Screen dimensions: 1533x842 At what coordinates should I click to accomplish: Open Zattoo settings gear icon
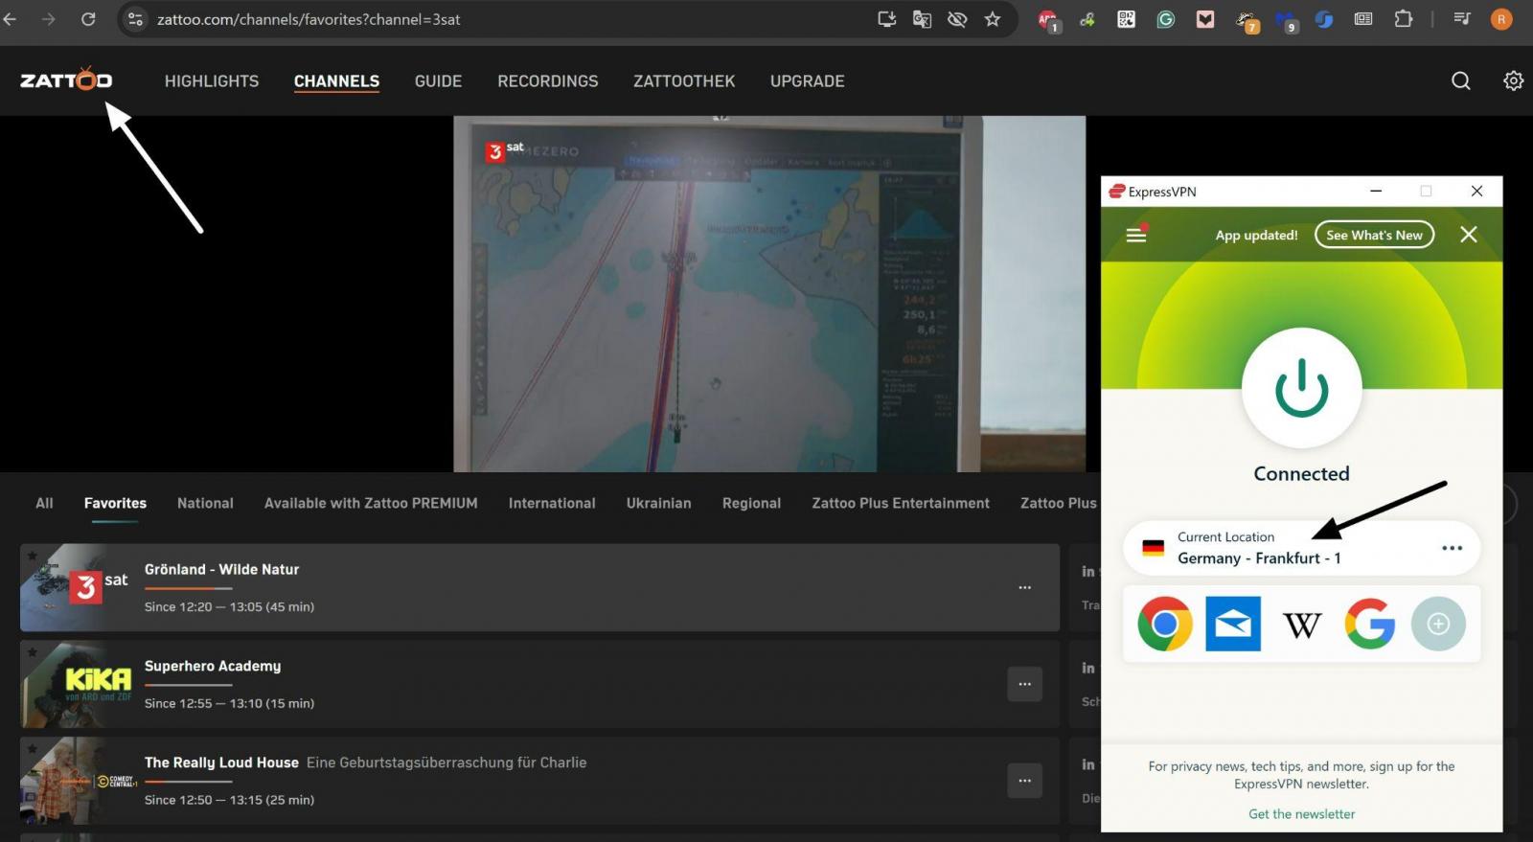[1513, 81]
